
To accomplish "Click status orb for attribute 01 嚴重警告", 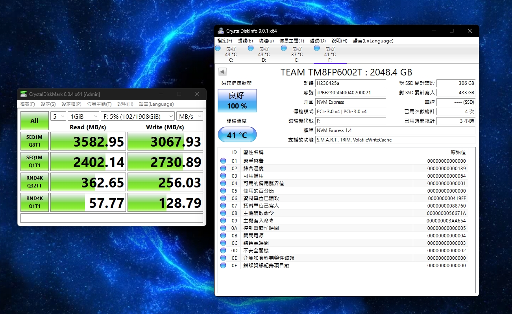I will [223, 161].
